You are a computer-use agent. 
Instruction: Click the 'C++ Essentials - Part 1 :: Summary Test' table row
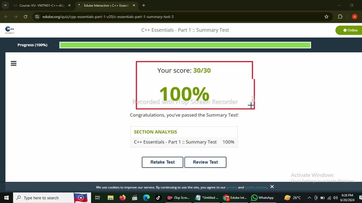(x=184, y=142)
